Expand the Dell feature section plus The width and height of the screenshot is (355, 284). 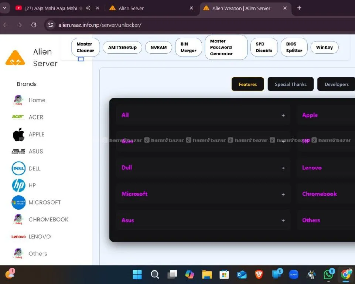click(283, 168)
